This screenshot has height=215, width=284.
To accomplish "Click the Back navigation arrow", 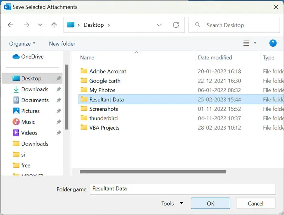I will click(x=11, y=25).
